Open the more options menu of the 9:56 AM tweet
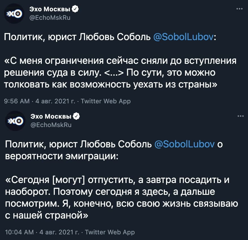Image resolution: width=248 pixels, height=240 pixels. pyautogui.click(x=240, y=9)
